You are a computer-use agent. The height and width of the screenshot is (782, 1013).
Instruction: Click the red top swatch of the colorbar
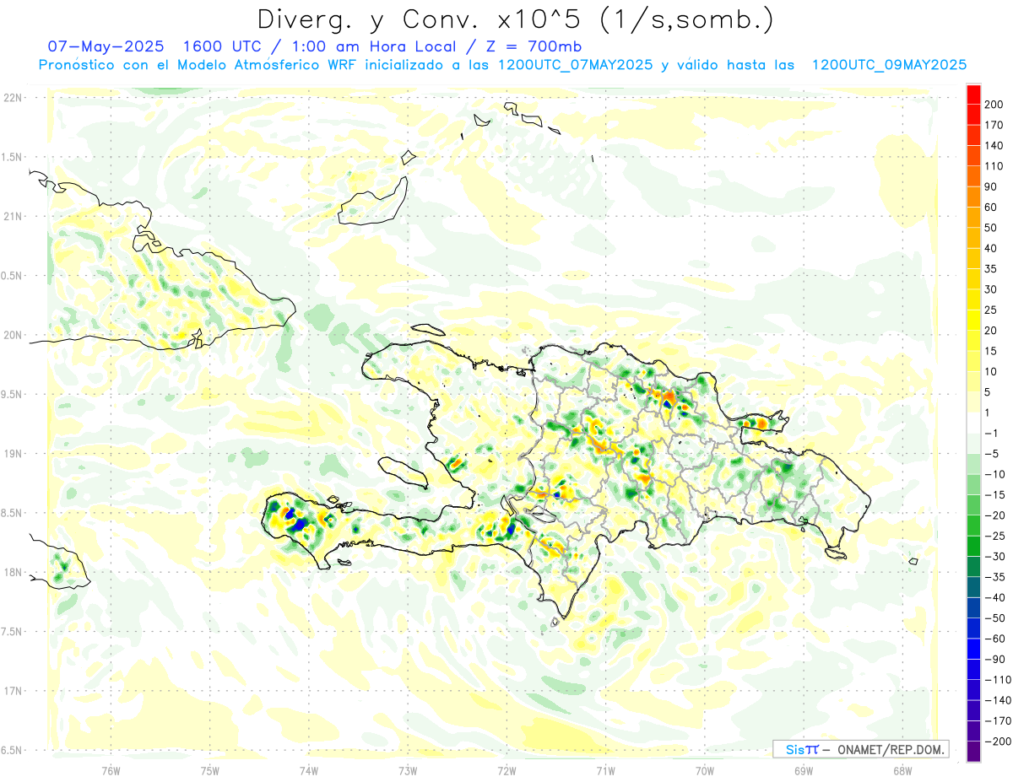(x=973, y=94)
